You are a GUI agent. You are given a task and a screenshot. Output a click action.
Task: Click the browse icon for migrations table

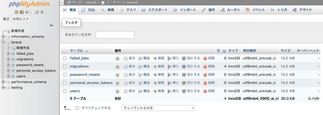[x=126, y=67]
